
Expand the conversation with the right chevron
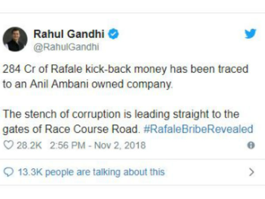click(251, 172)
